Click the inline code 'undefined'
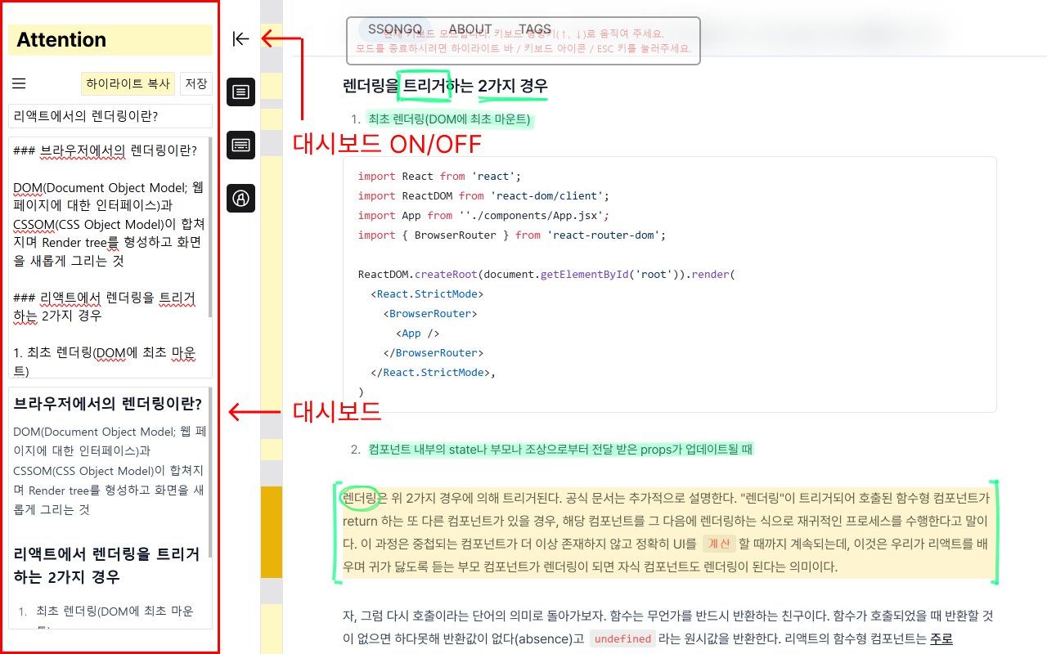The image size is (1047, 654). [622, 639]
